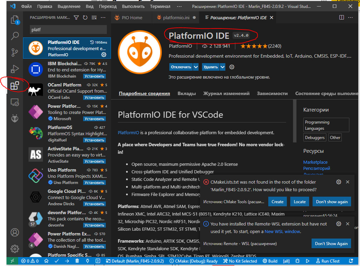360x266 pixels.
Task: Click Don't Show Again for Remote-WSL
Action: 331,244
